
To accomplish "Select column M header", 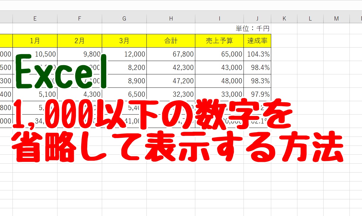I will (x=336, y=18).
